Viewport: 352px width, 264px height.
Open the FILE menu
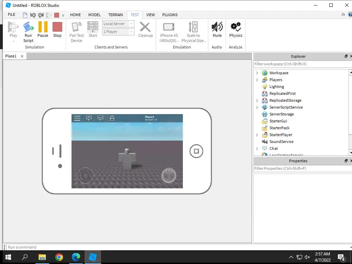[x=11, y=14]
